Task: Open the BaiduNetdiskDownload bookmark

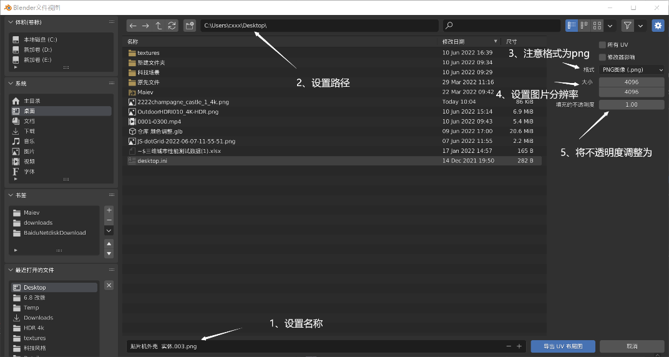Action: pyautogui.click(x=55, y=233)
